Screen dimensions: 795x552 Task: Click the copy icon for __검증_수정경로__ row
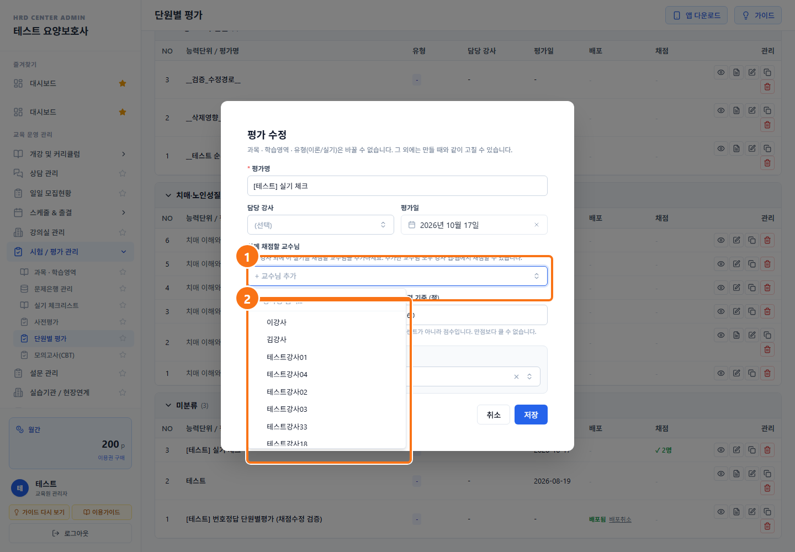tap(767, 72)
